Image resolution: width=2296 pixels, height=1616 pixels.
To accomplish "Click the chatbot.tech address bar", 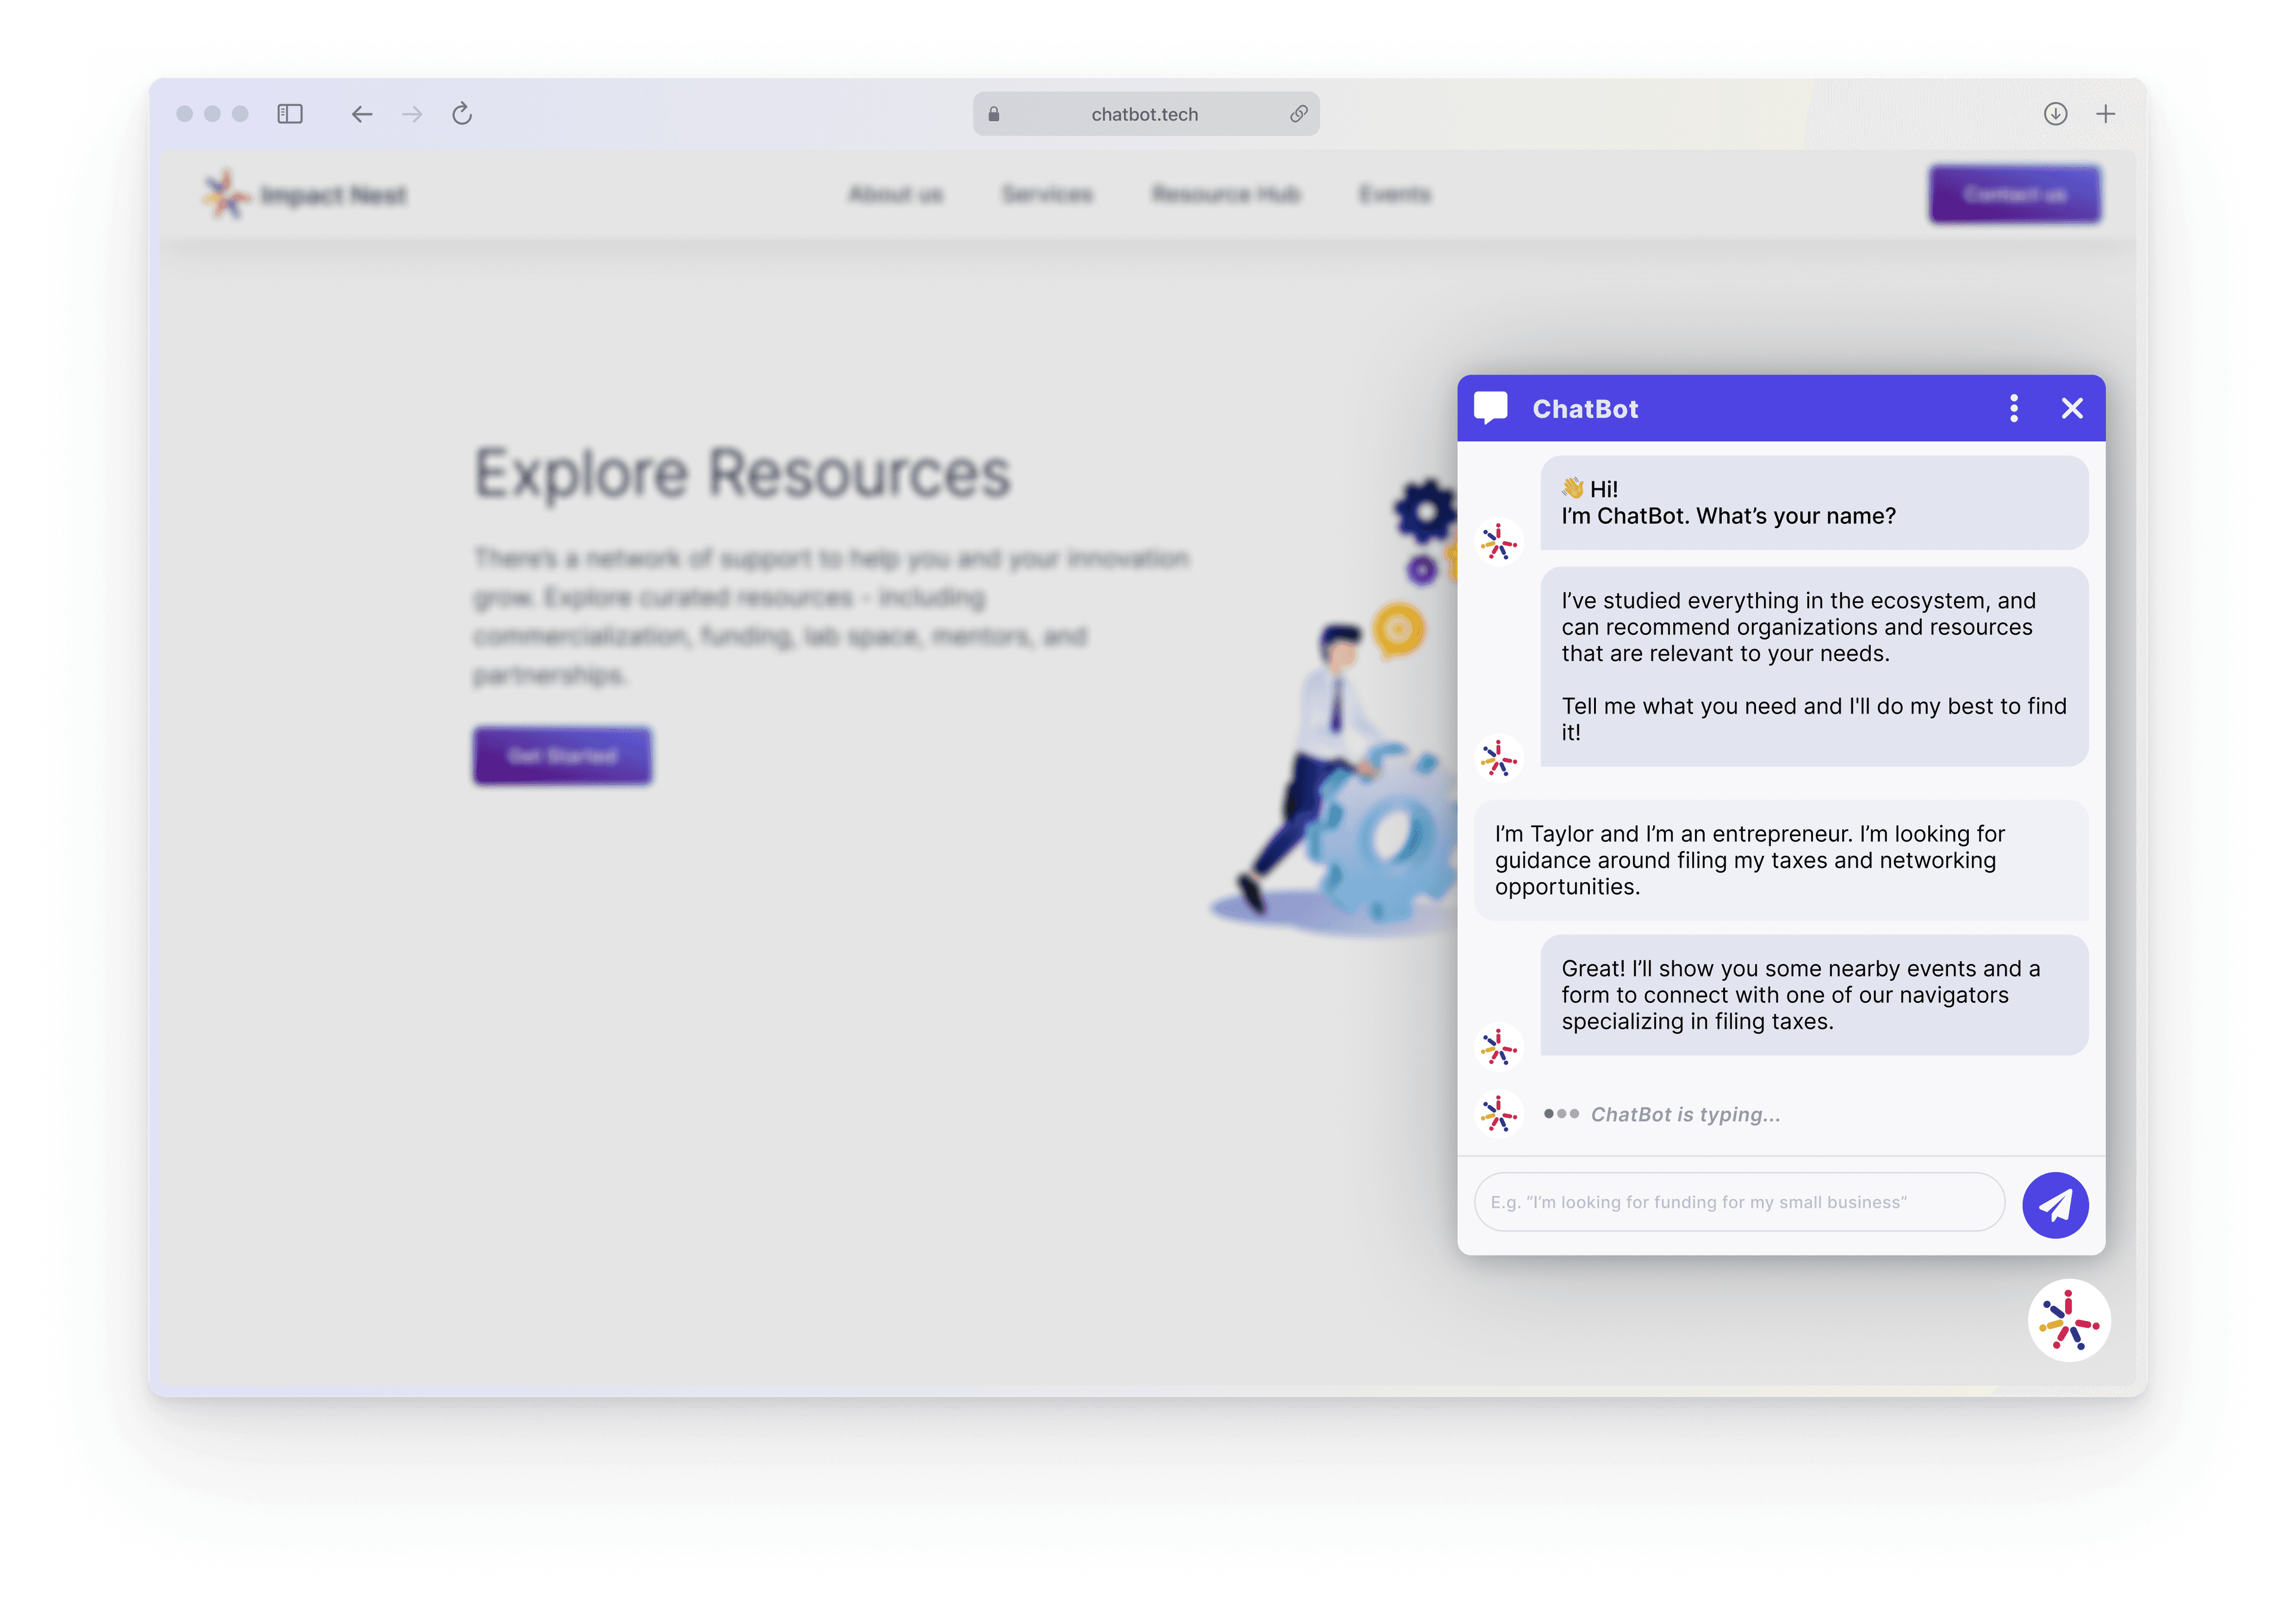I will click(x=1146, y=114).
